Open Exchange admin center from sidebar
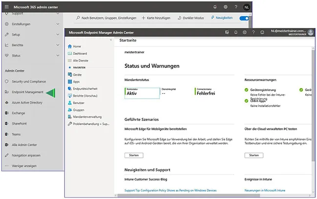Viewport: 317px width, 199px height. 18,113
